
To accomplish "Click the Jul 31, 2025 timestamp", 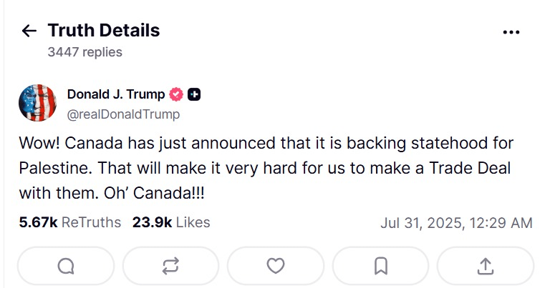I will [456, 222].
